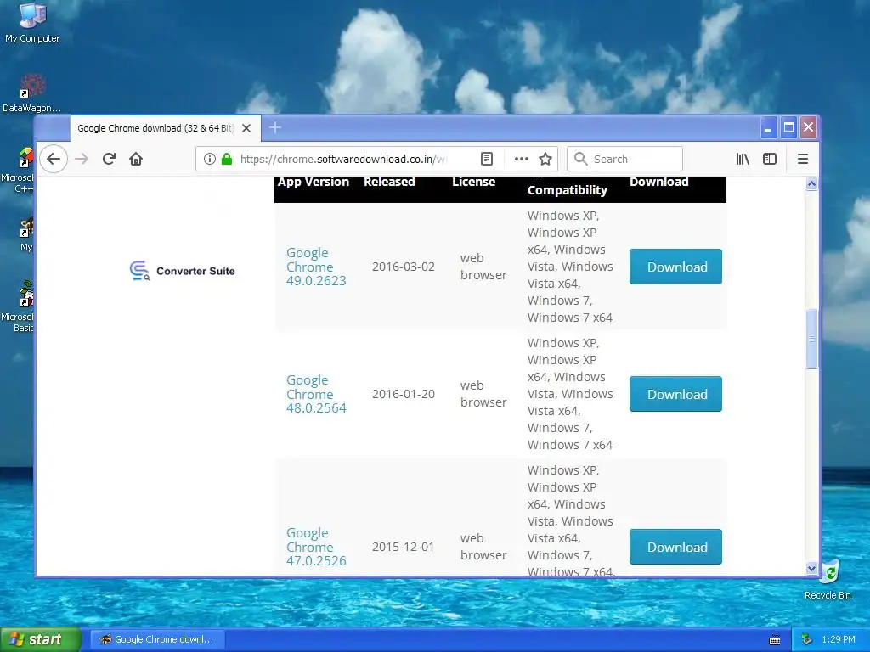Reload the current page

point(109,159)
